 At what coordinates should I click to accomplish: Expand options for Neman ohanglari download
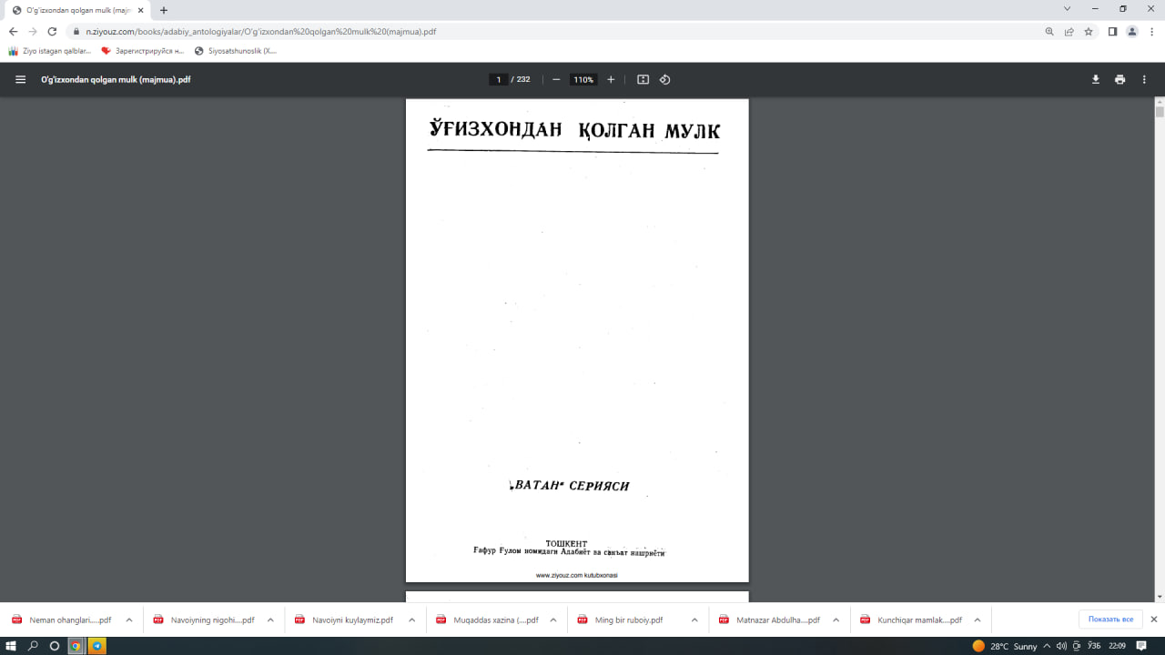click(129, 620)
